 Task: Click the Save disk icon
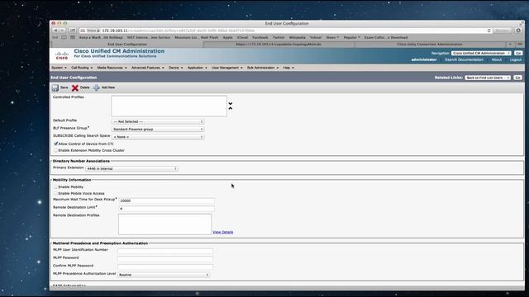point(55,88)
